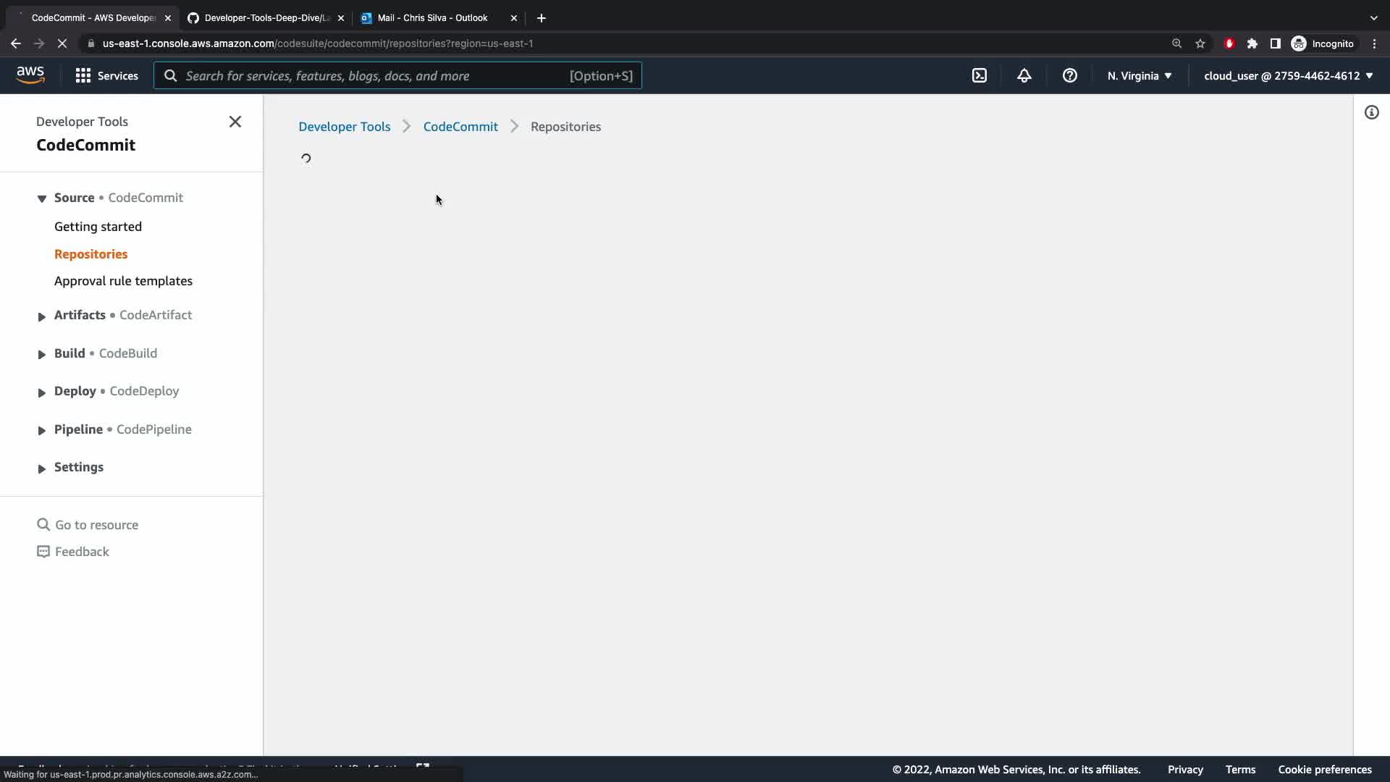This screenshot has height=782, width=1390.
Task: Focus the AWS services search field
Action: point(376,75)
